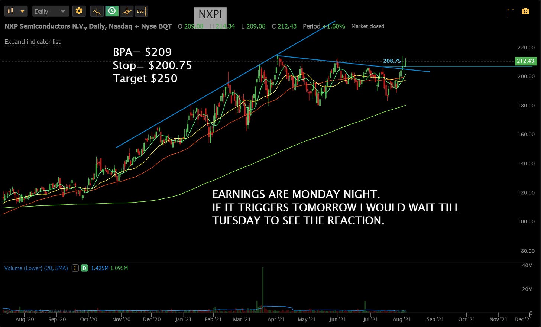541x327 pixels.
Task: Click the Aug '21 date axis label
Action: (402, 319)
